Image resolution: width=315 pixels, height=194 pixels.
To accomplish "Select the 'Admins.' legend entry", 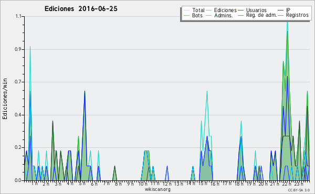I will pyautogui.click(x=224, y=15).
